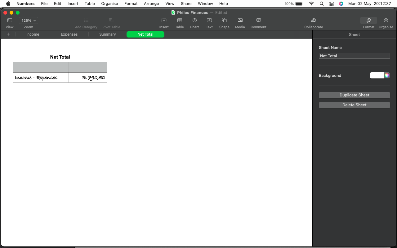Click the Delete Sheet button
This screenshot has width=397, height=248.
355,105
